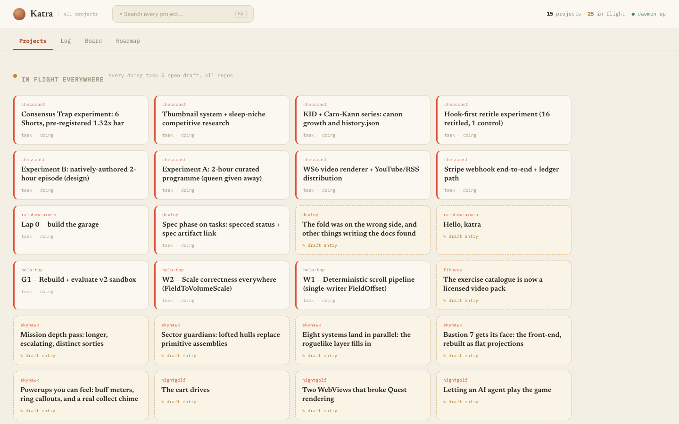Open Spec phase on tasks card
679x424 pixels.
(222, 230)
